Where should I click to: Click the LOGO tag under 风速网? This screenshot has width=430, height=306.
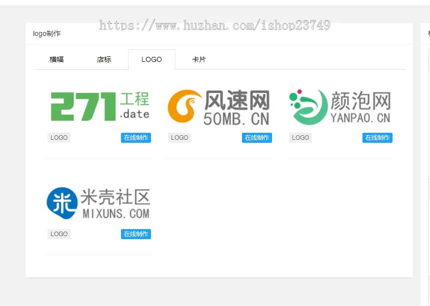tap(179, 138)
